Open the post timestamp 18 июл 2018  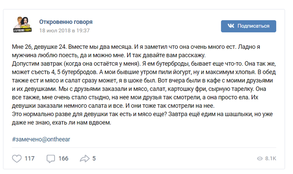pos(64,31)
